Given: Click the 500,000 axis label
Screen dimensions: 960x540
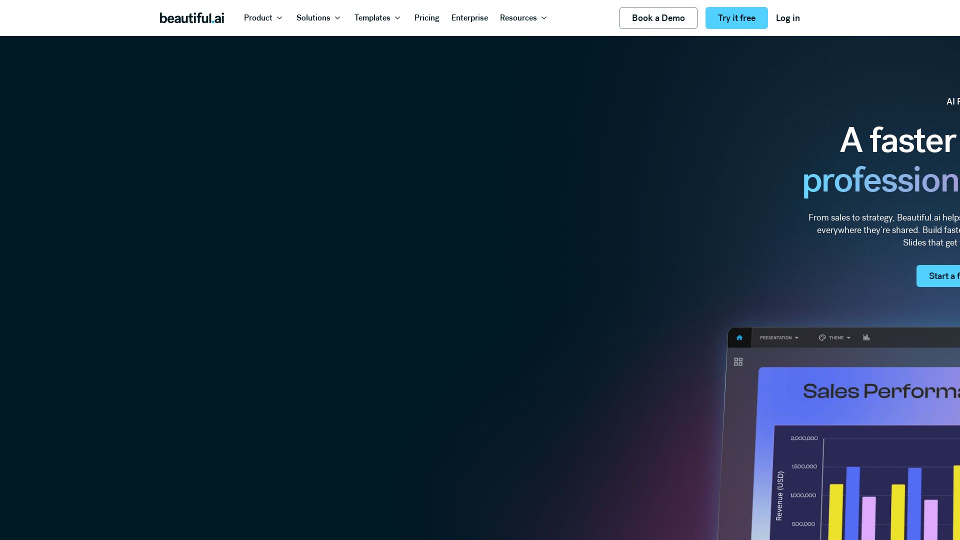Looking at the screenshot, I should [x=803, y=524].
